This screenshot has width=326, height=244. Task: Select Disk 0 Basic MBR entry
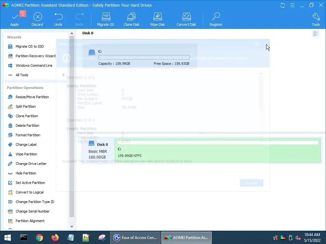coord(98,150)
